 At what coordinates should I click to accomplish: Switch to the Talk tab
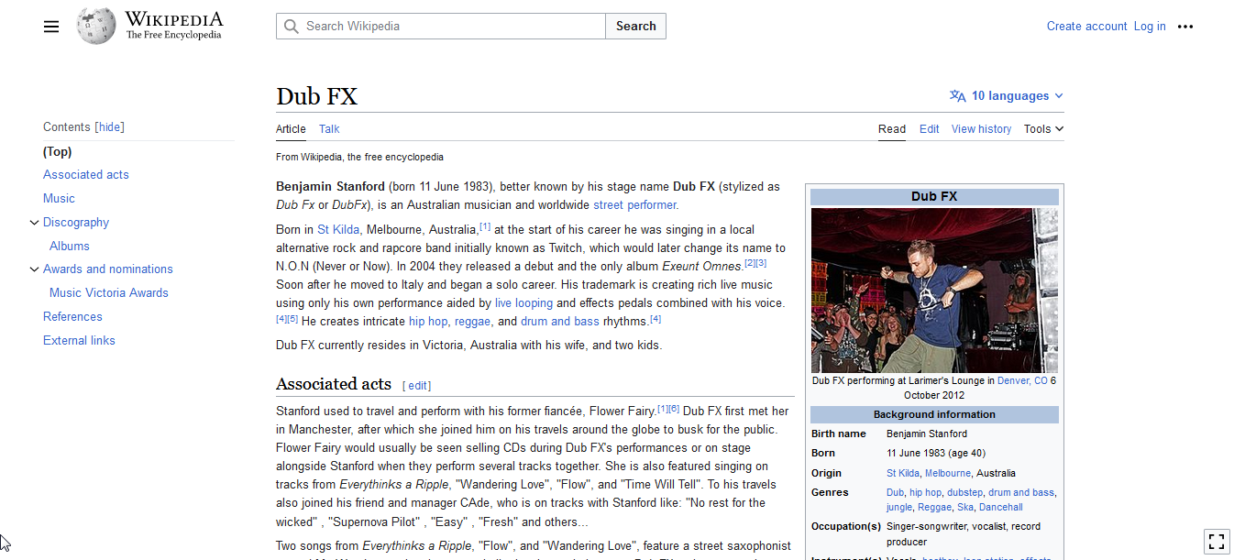(x=329, y=129)
